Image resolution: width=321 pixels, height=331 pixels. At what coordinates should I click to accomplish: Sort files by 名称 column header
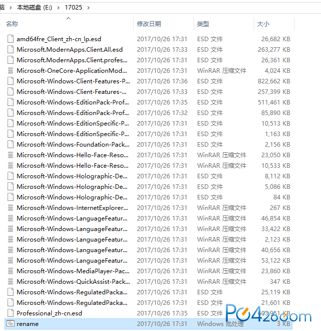pyautogui.click(x=12, y=24)
